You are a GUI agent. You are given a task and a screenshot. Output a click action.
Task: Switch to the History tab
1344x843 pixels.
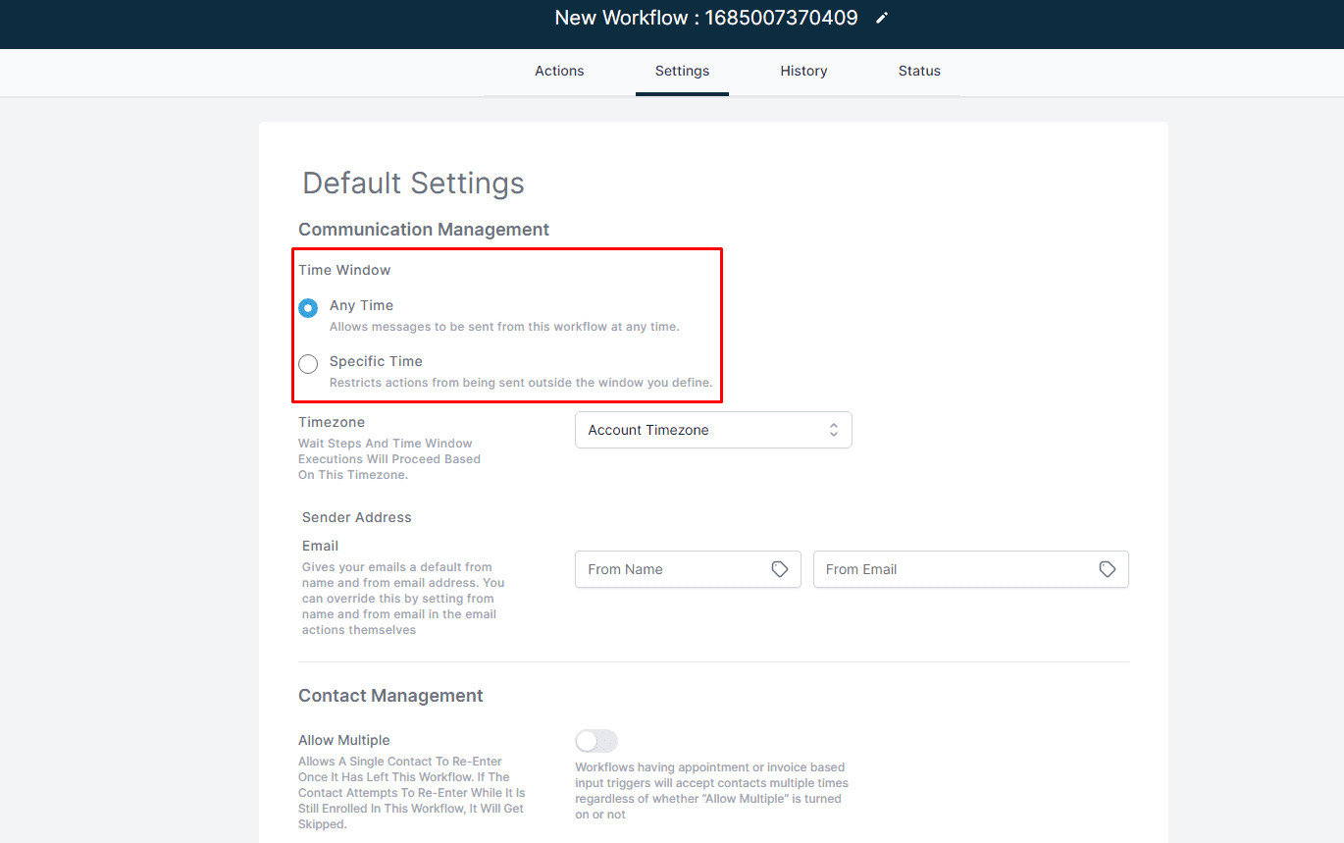tap(803, 71)
